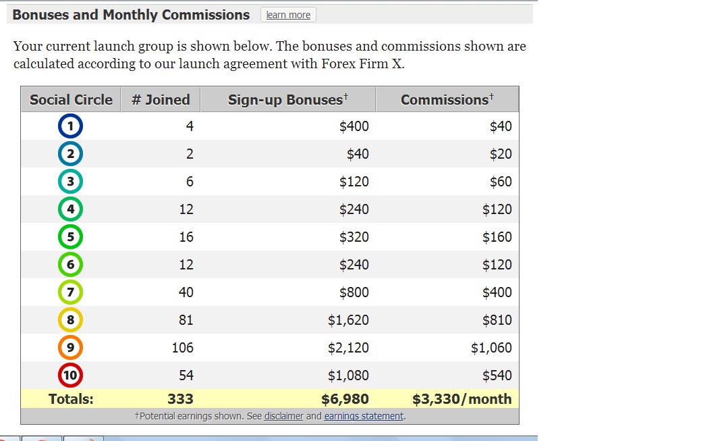
Task: Click the # Joined column header
Action: tap(161, 100)
